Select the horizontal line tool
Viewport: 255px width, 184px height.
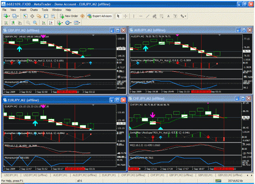[x=141, y=16]
